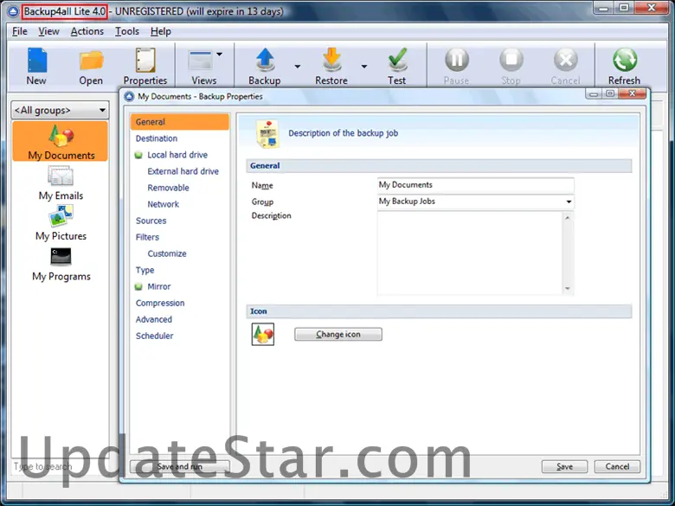Screen dimensions: 675x506
Task: Click the toolbar Cancel X icon
Action: click(x=566, y=60)
